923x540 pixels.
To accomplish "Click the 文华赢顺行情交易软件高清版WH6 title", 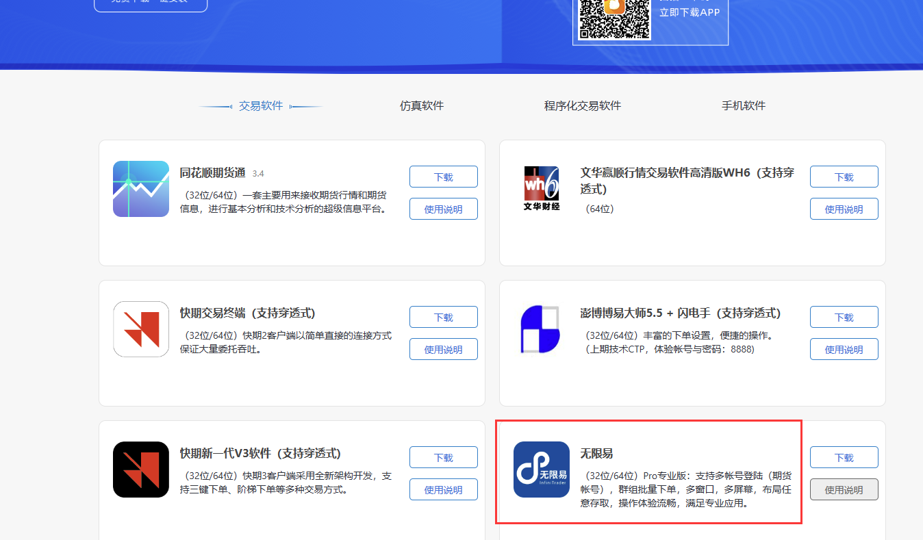I will coord(687,181).
